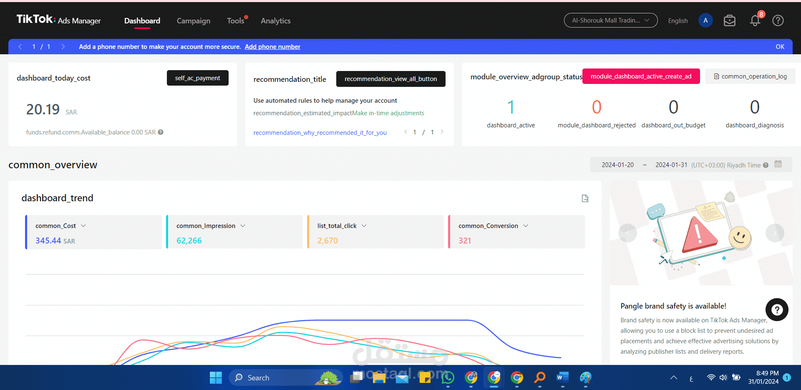The width and height of the screenshot is (801, 390).
Task: Open Task View from the taskbar
Action: tap(356, 377)
